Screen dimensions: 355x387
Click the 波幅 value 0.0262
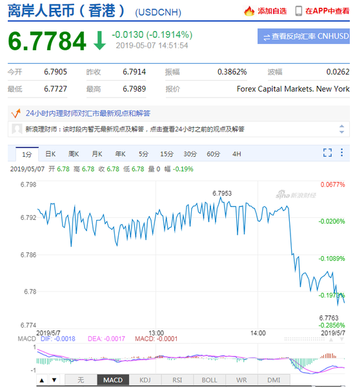(x=338, y=72)
